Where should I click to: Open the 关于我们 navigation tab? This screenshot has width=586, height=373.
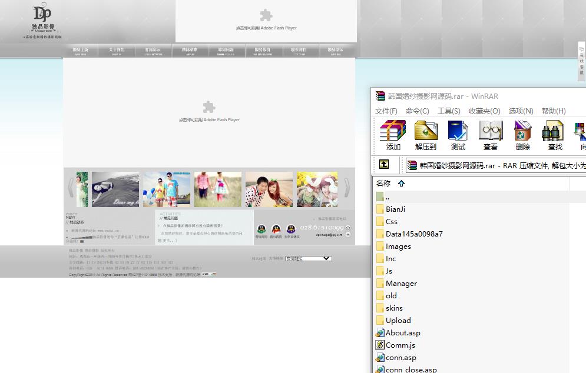[117, 51]
